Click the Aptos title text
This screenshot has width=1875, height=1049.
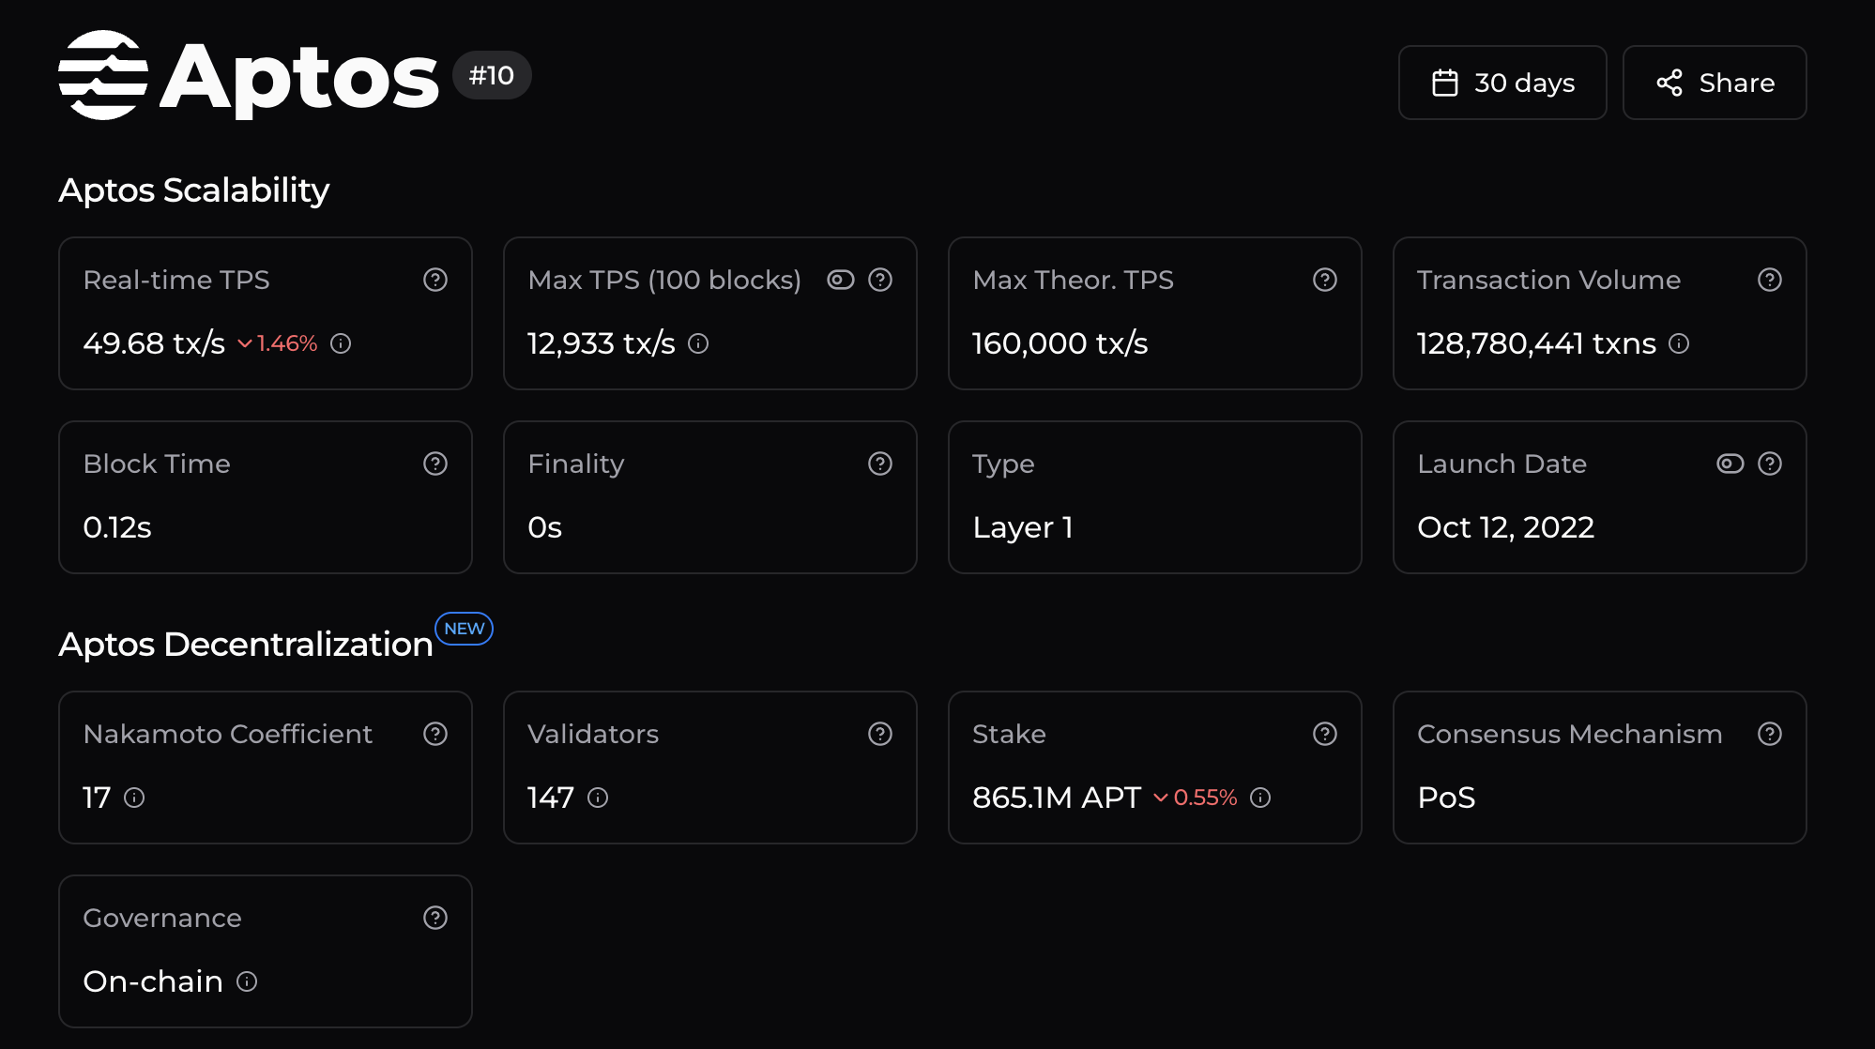point(299,78)
